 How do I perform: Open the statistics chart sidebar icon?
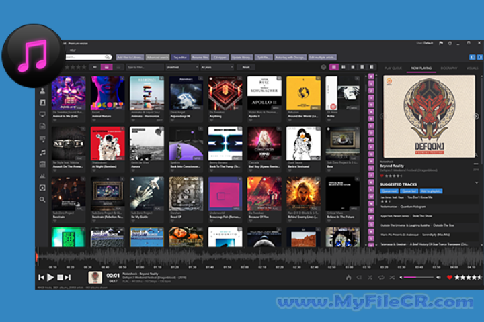click(x=42, y=176)
